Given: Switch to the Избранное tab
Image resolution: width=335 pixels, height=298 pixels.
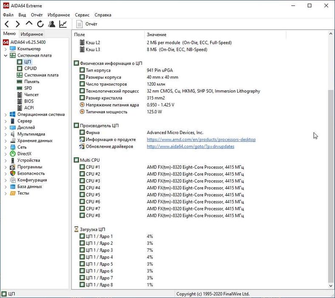Looking at the screenshot, I should [x=32, y=34].
